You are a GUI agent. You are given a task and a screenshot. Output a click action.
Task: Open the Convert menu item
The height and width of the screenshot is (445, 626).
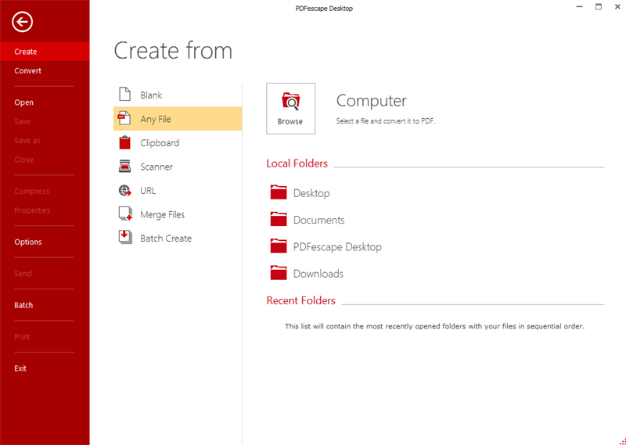pyautogui.click(x=45, y=70)
